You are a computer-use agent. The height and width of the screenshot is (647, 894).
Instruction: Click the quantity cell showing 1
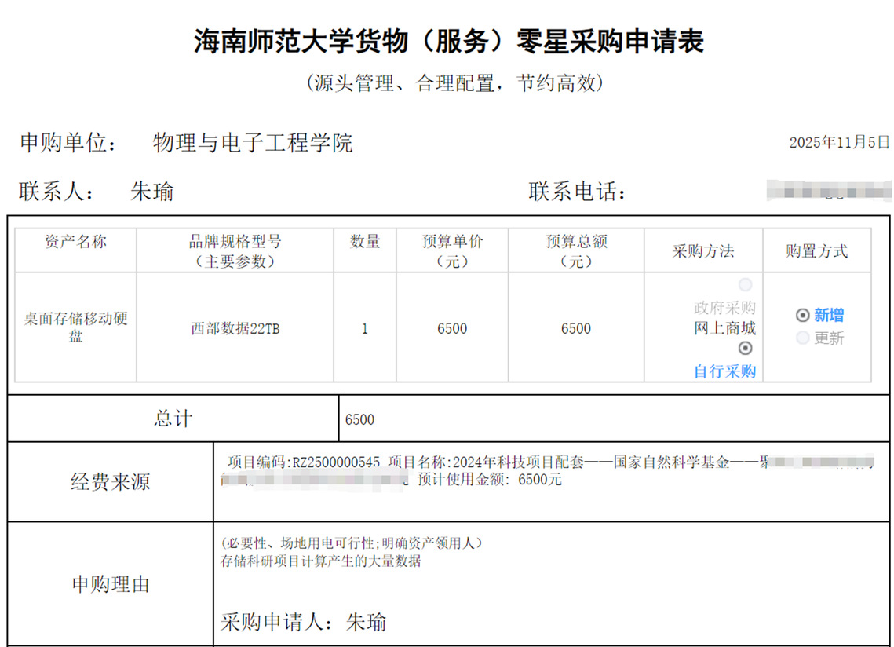click(x=364, y=329)
